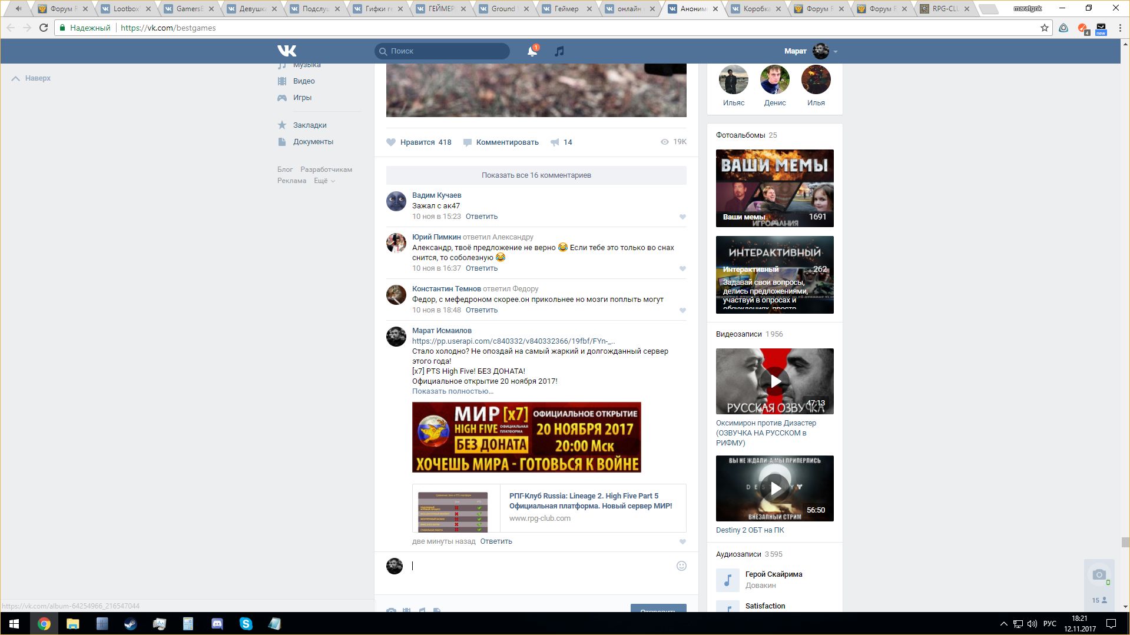Image resolution: width=1130 pixels, height=635 pixels.
Task: Show all 16 comments
Action: [x=536, y=175]
